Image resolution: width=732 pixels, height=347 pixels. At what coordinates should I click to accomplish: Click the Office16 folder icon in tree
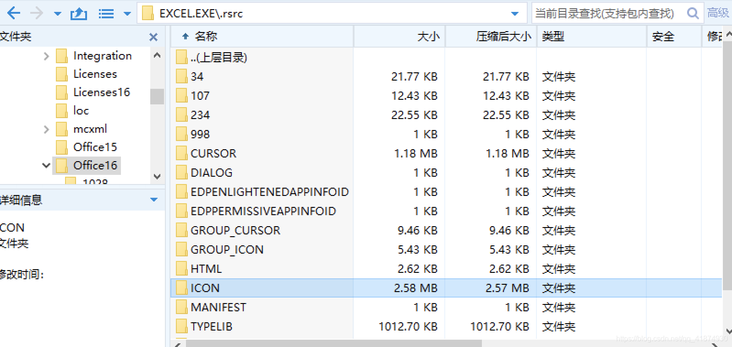[61, 165]
